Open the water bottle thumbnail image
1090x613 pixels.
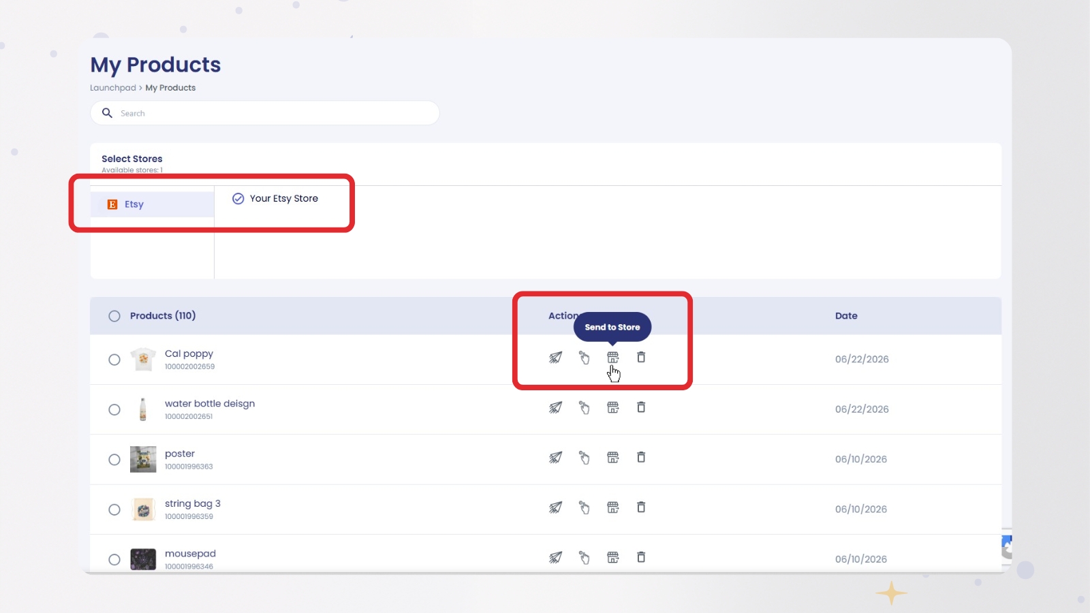tap(143, 409)
